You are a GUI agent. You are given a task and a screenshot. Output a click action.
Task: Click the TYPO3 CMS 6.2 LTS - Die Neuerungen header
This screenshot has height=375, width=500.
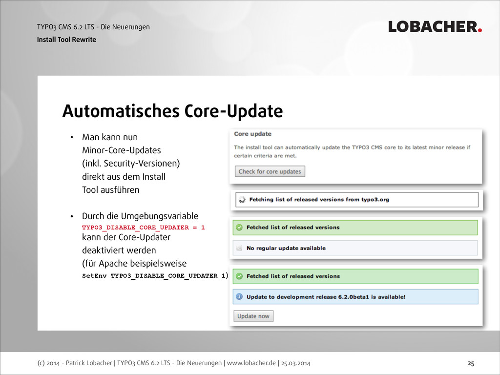(93, 27)
